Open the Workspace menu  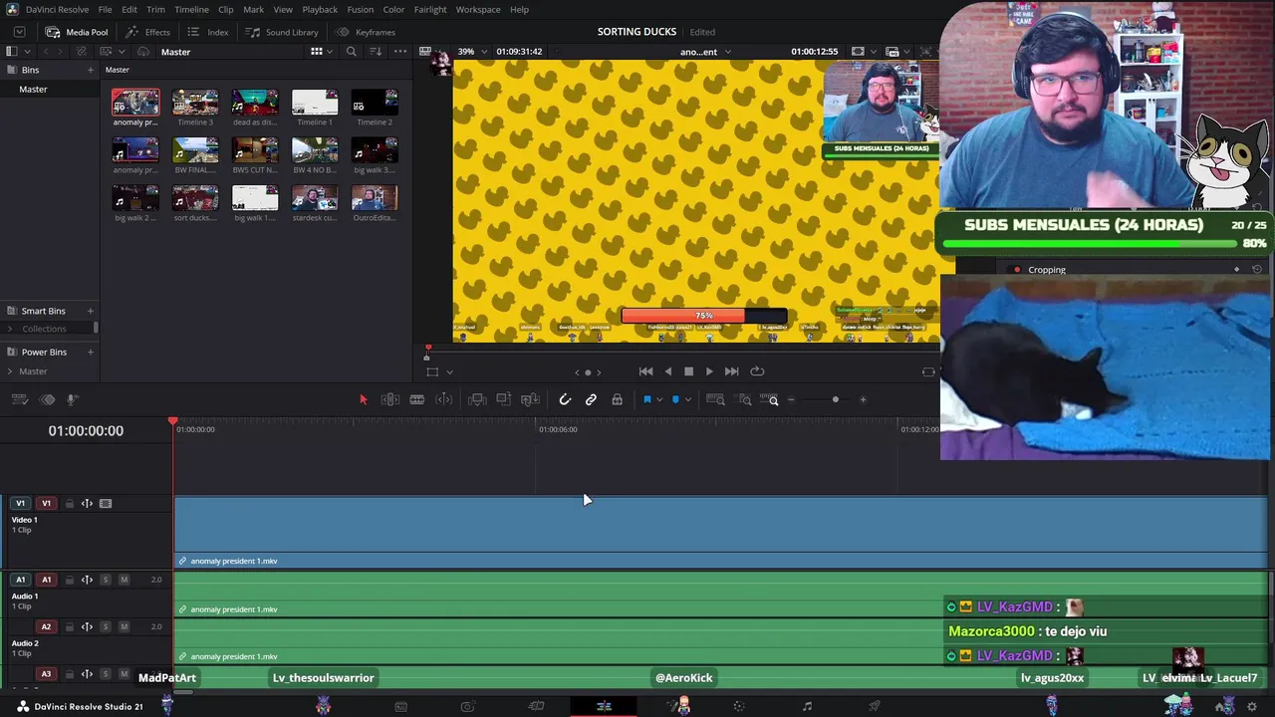tap(478, 9)
